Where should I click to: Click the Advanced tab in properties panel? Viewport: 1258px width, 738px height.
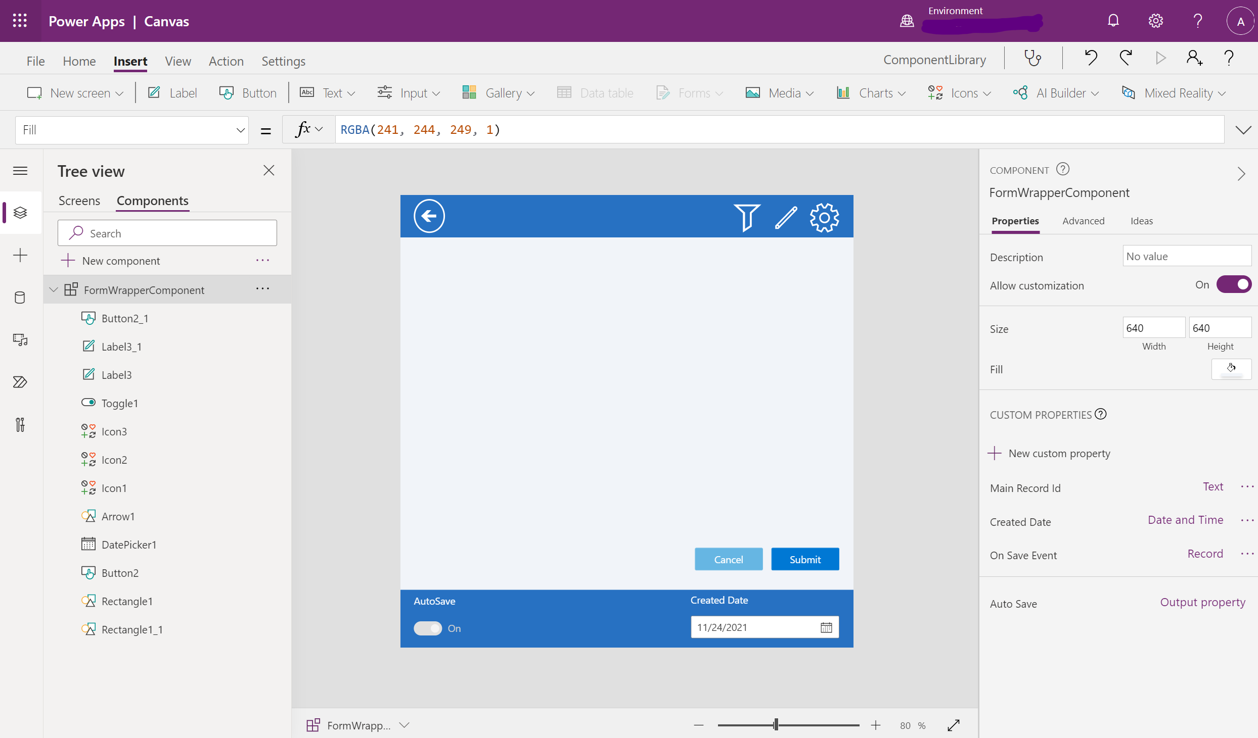click(x=1083, y=221)
